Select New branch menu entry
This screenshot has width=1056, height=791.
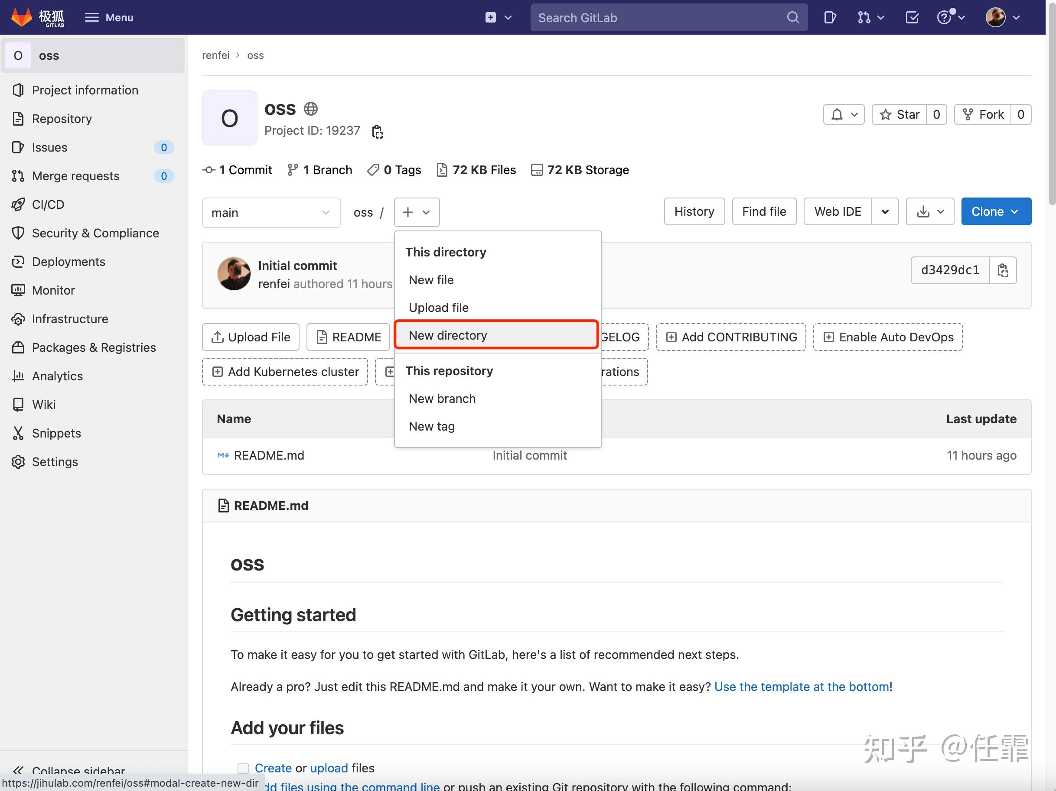click(442, 399)
